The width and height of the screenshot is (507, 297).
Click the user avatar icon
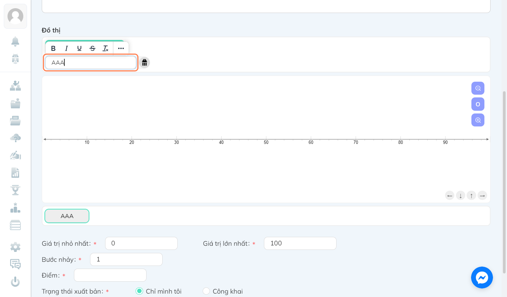click(15, 16)
